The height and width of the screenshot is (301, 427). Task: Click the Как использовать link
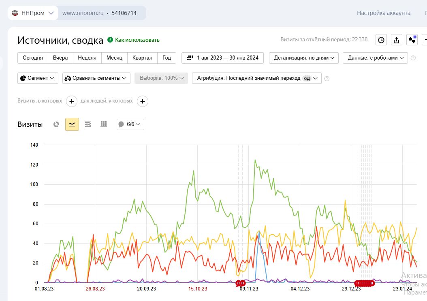tap(137, 40)
